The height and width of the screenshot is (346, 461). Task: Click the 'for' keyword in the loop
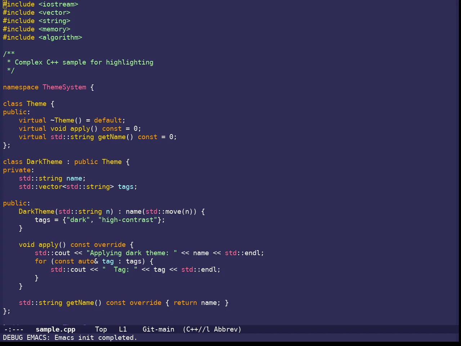[x=41, y=261]
